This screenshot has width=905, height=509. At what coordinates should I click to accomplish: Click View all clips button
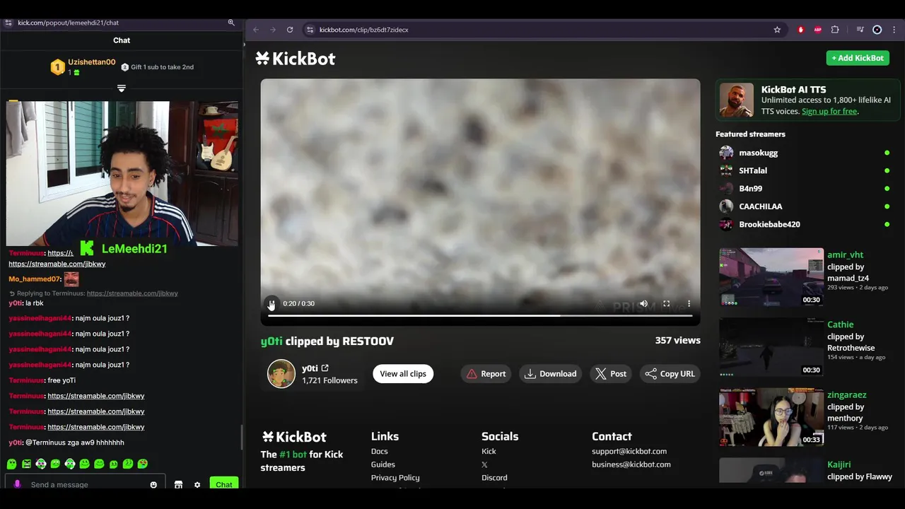click(403, 374)
